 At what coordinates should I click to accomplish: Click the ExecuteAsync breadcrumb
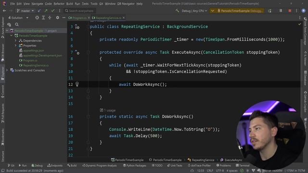231,160
